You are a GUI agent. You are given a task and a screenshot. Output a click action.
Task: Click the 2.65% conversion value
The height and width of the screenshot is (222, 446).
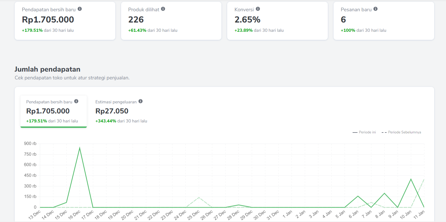[247, 20]
